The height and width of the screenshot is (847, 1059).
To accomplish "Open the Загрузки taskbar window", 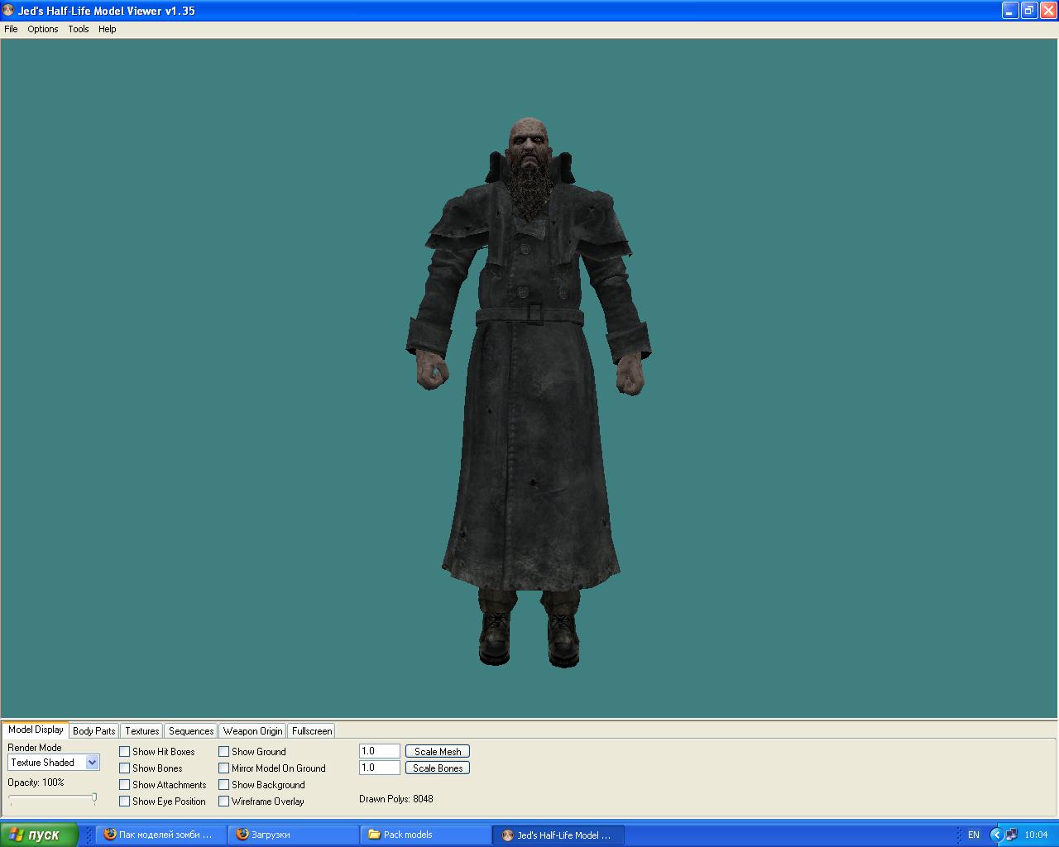I will click(x=293, y=835).
